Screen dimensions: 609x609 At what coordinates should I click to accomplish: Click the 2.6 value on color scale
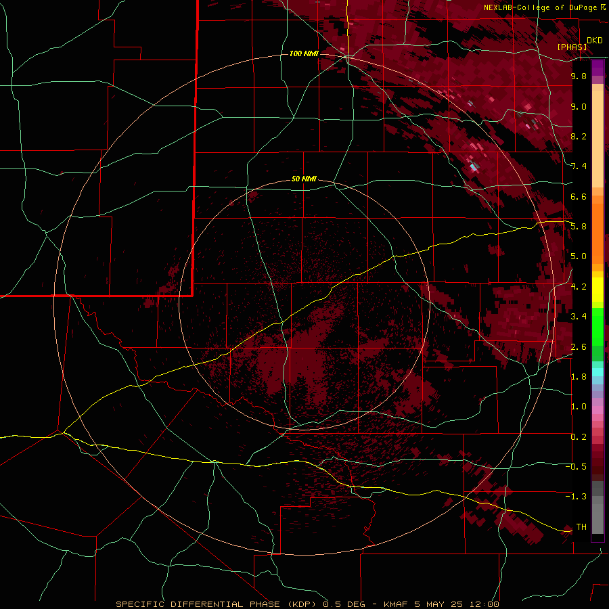point(579,346)
